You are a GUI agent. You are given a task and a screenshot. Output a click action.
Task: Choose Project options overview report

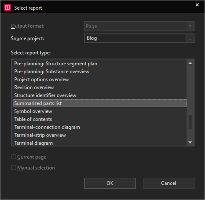click(100, 80)
